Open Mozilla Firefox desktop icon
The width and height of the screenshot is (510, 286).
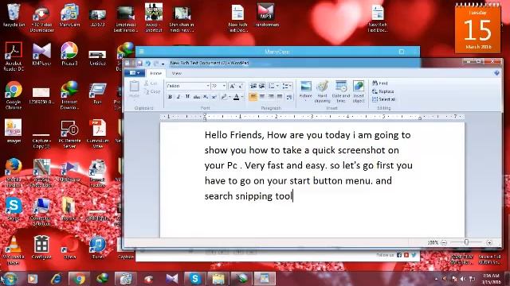14,172
